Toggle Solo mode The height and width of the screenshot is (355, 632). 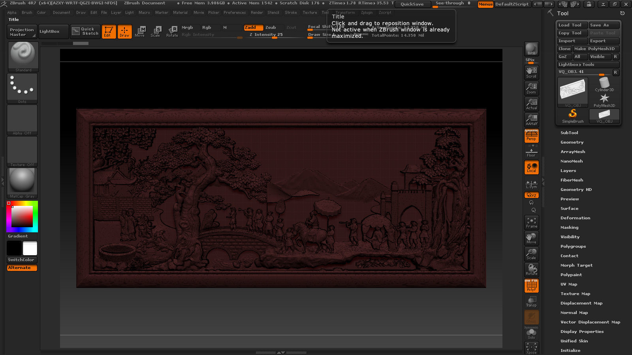(531, 334)
